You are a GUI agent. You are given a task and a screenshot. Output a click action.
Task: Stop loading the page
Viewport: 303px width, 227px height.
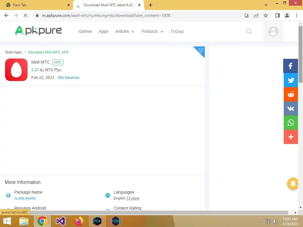[25, 15]
